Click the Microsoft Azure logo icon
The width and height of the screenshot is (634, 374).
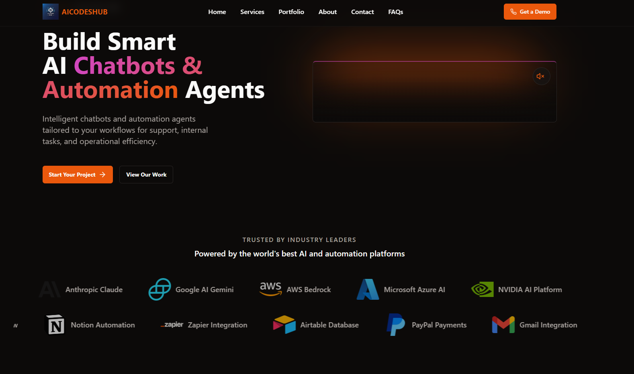pyautogui.click(x=368, y=289)
